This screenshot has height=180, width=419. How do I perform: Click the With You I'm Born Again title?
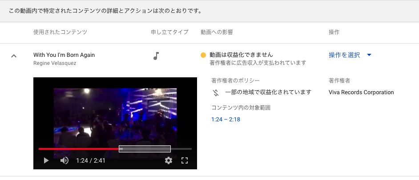click(64, 55)
